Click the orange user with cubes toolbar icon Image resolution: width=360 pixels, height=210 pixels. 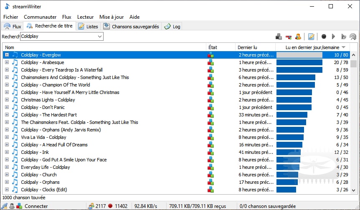point(298,37)
